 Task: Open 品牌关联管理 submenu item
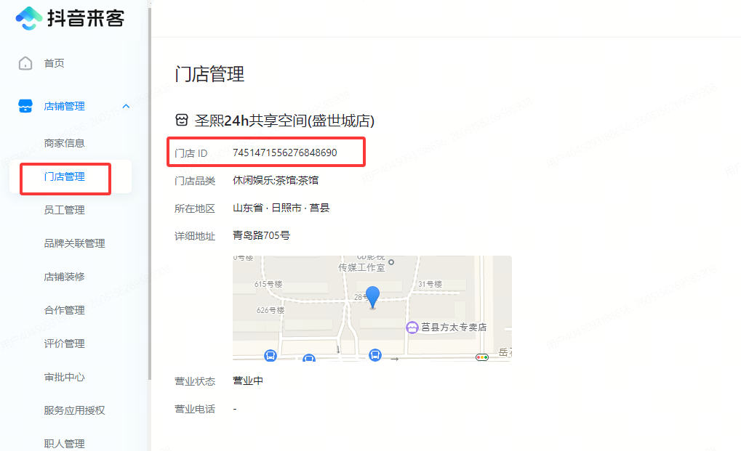click(75, 243)
